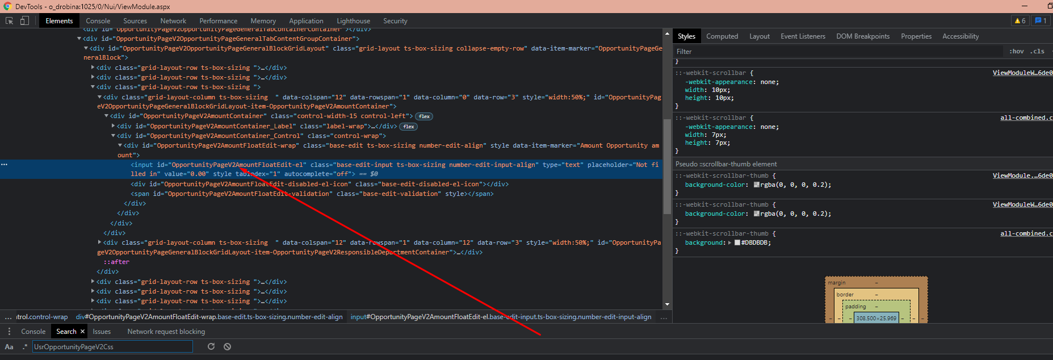Image resolution: width=1053 pixels, height=360 pixels.
Task: Click the DOM tree scrollbar down arrow
Action: tap(667, 305)
